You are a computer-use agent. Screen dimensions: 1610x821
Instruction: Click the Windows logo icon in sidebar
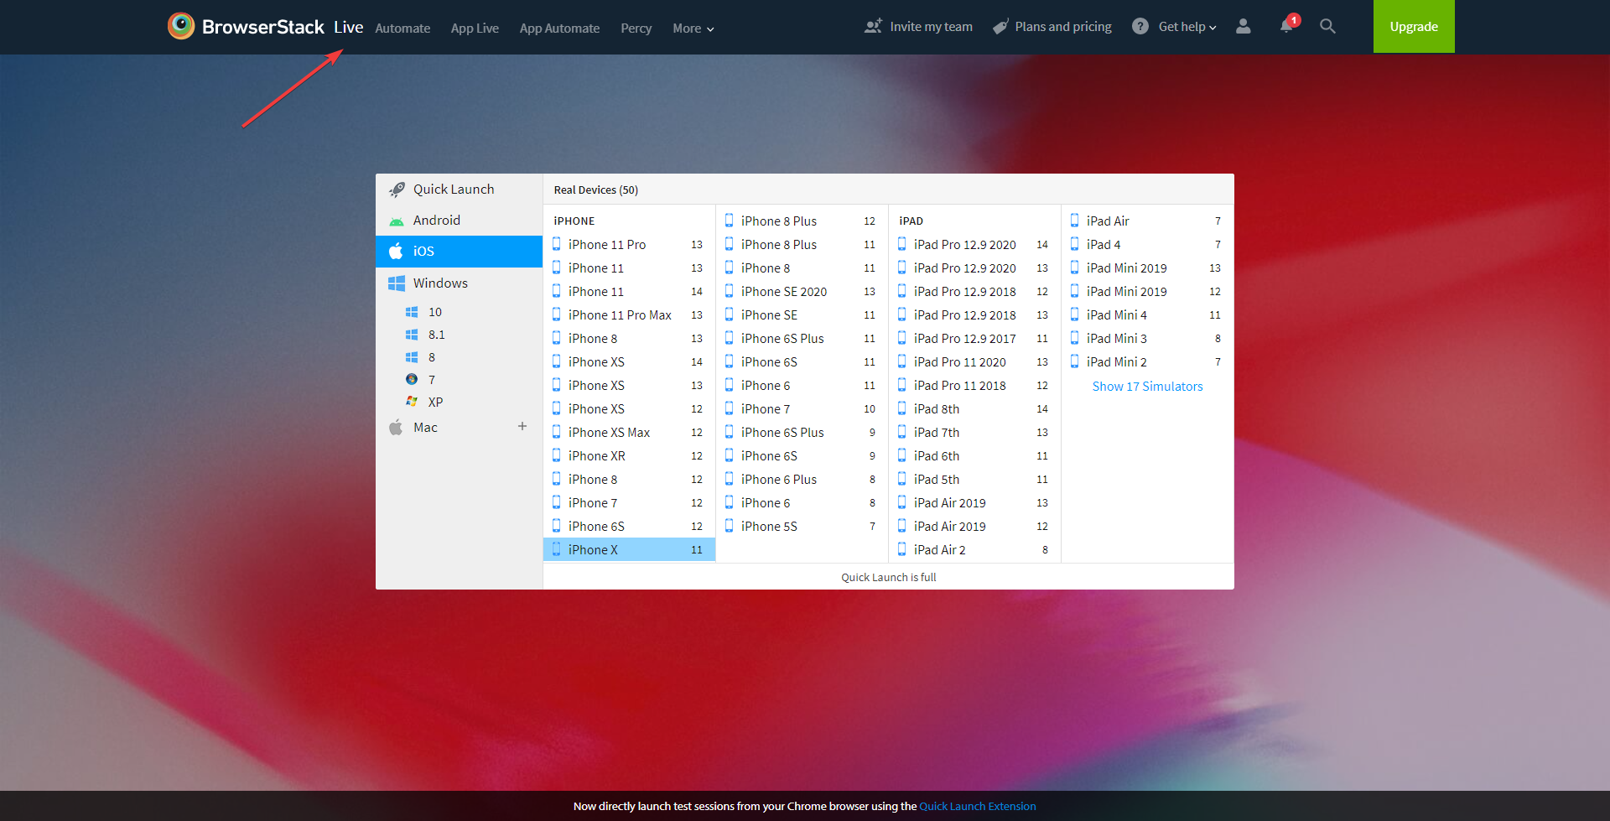point(397,283)
